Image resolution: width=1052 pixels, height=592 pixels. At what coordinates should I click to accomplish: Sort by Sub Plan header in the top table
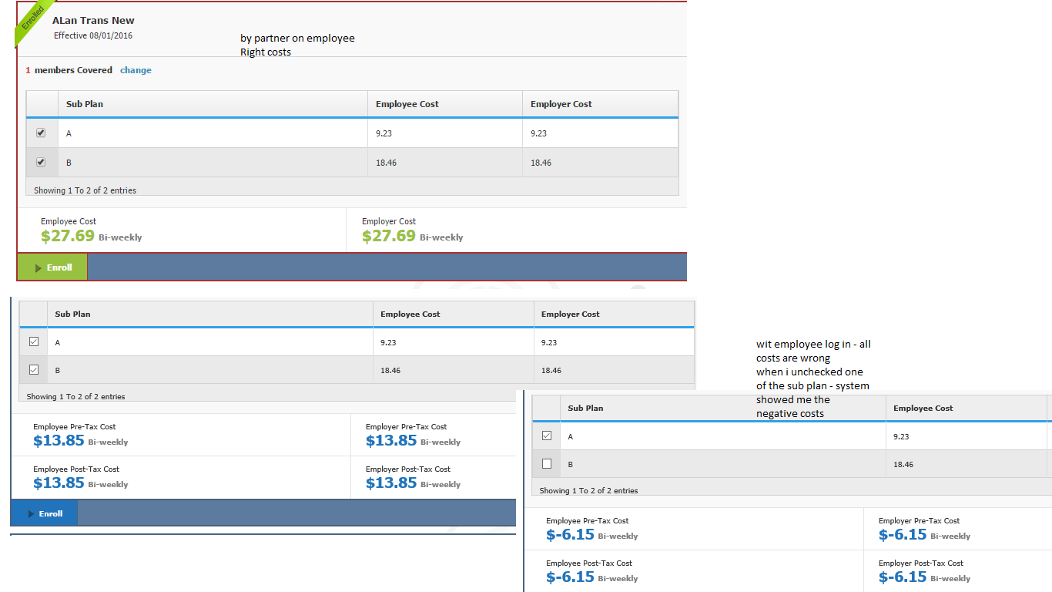[x=85, y=104]
